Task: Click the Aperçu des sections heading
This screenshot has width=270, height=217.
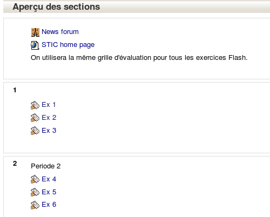Action: pyautogui.click(x=56, y=7)
